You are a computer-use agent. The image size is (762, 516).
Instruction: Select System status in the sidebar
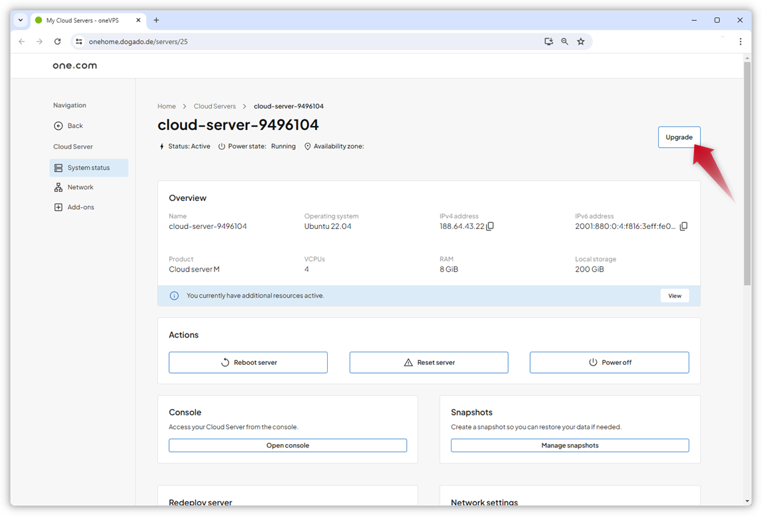88,168
